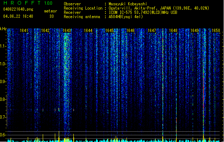Click the HROFFT 1.0.0 title text
Image resolution: width=224 pixels, height=142 pixels.
pos(28,3)
